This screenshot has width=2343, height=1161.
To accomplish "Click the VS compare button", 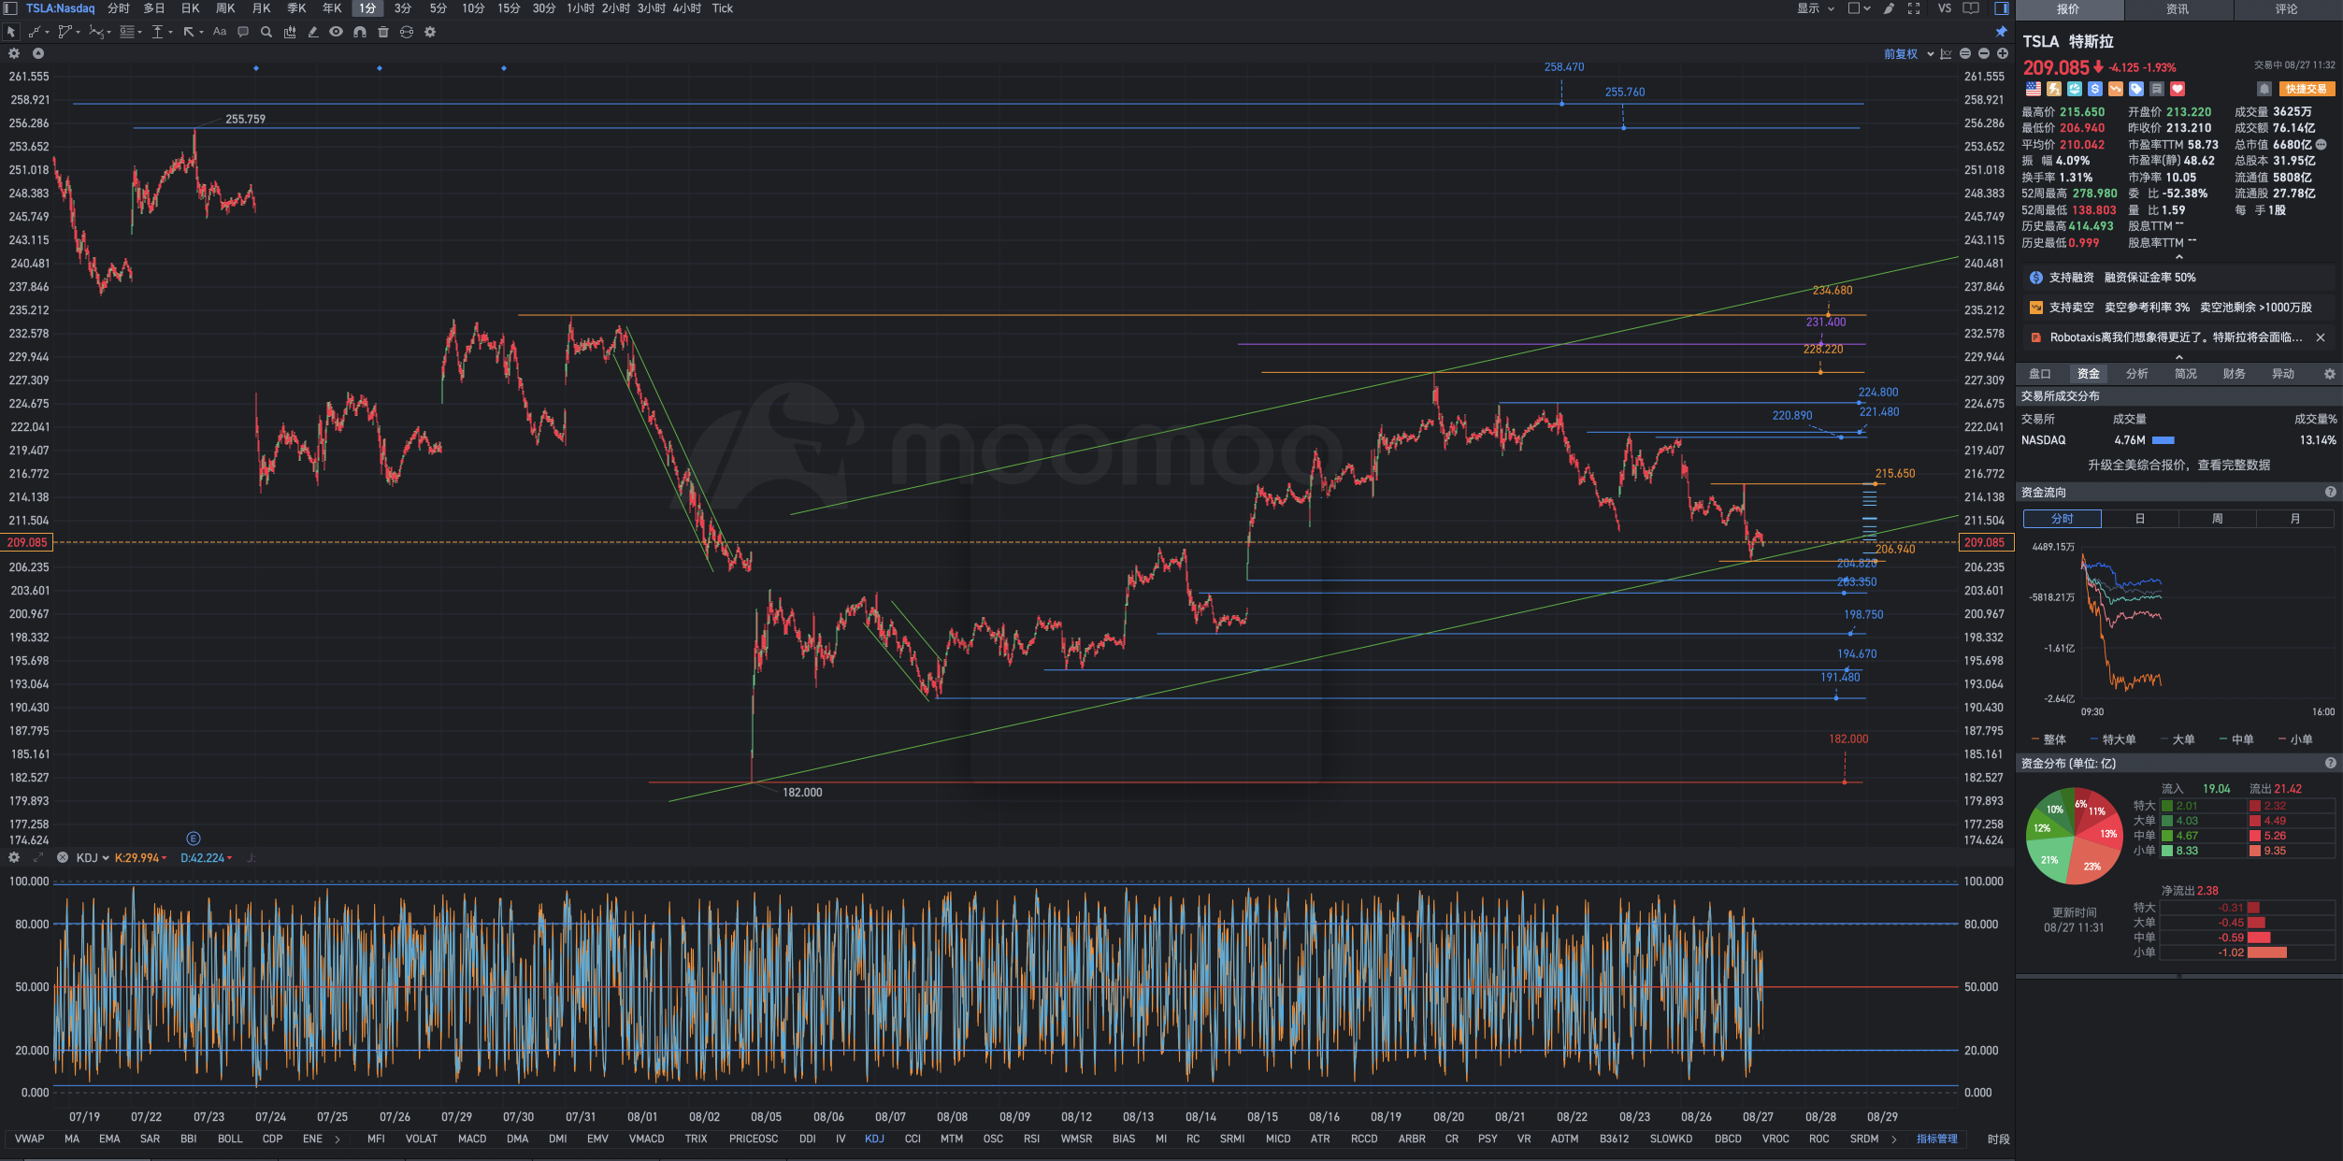I will click(1945, 8).
